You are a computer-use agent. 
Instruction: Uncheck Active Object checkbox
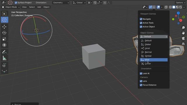141,27
